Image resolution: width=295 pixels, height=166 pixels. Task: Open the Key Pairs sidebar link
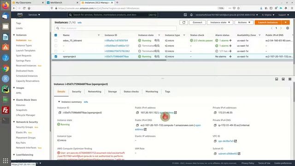pyautogui.click(x=21, y=142)
